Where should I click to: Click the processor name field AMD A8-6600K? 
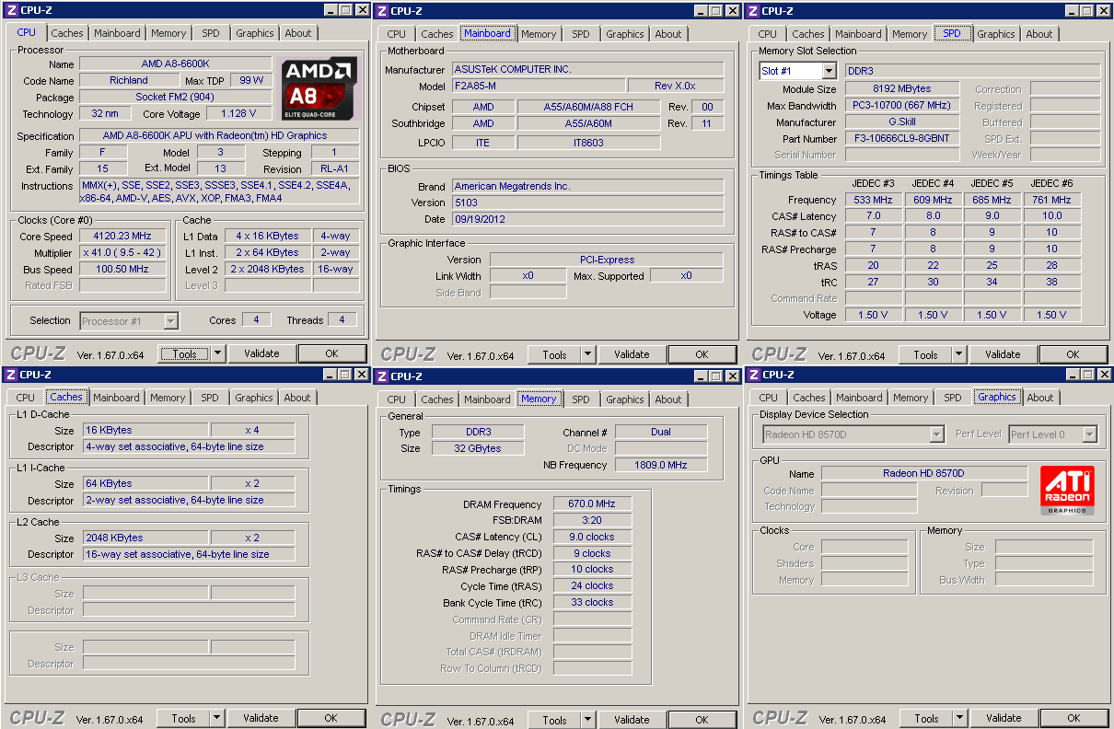tap(176, 64)
